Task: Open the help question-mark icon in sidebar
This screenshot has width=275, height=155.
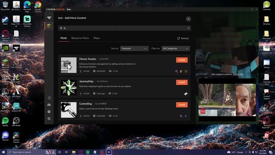Action: tap(49, 112)
